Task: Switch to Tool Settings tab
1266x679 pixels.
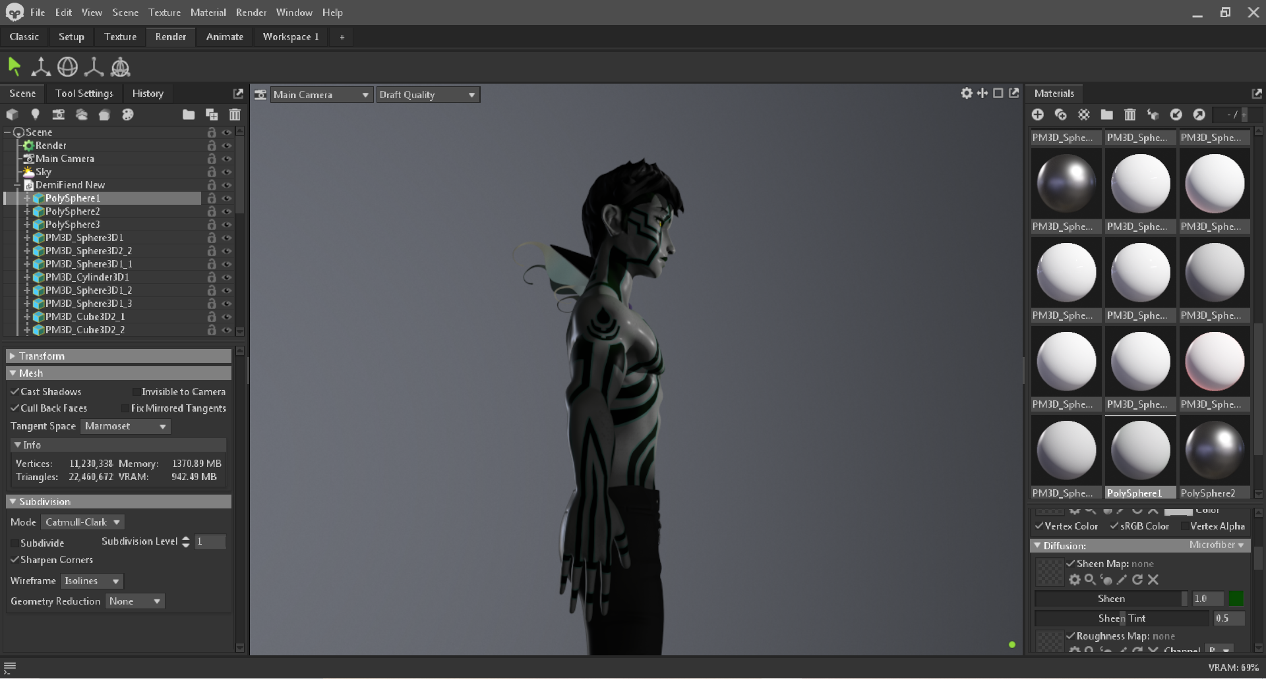Action: [x=84, y=94]
